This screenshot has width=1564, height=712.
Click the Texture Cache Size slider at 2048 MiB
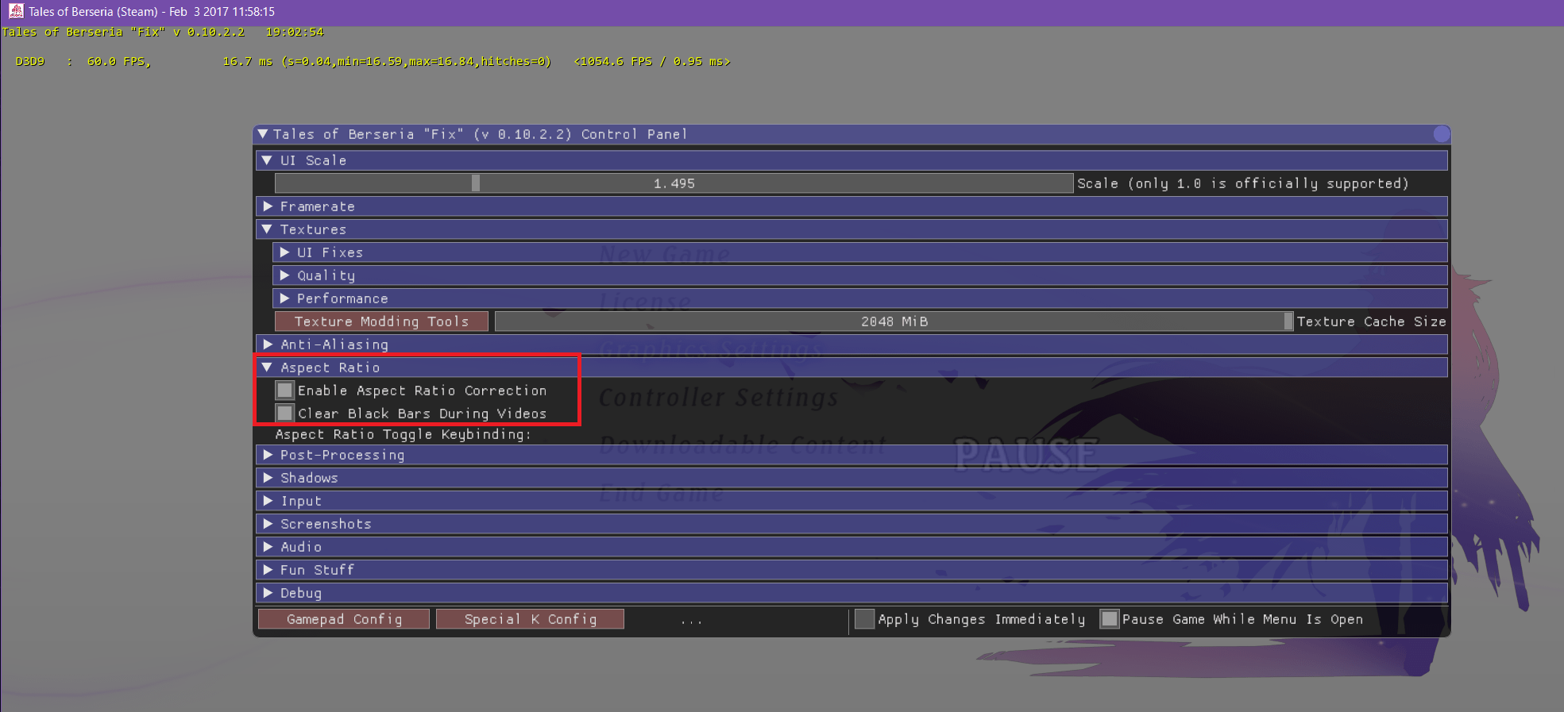pos(894,321)
